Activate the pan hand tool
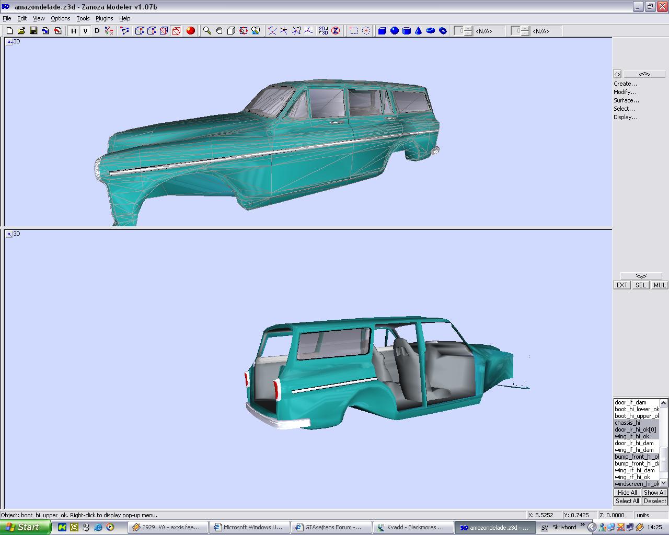The image size is (669, 535). click(x=219, y=31)
